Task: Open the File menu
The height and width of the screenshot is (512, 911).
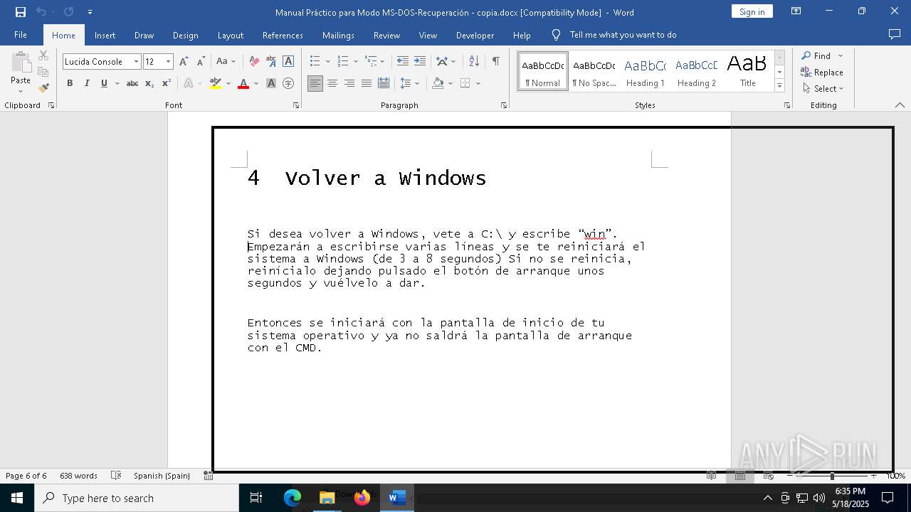Action: pyautogui.click(x=21, y=35)
